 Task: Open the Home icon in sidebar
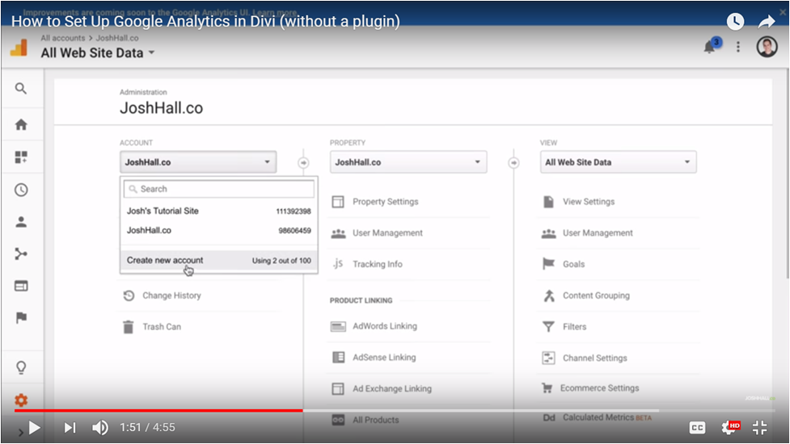(x=21, y=124)
